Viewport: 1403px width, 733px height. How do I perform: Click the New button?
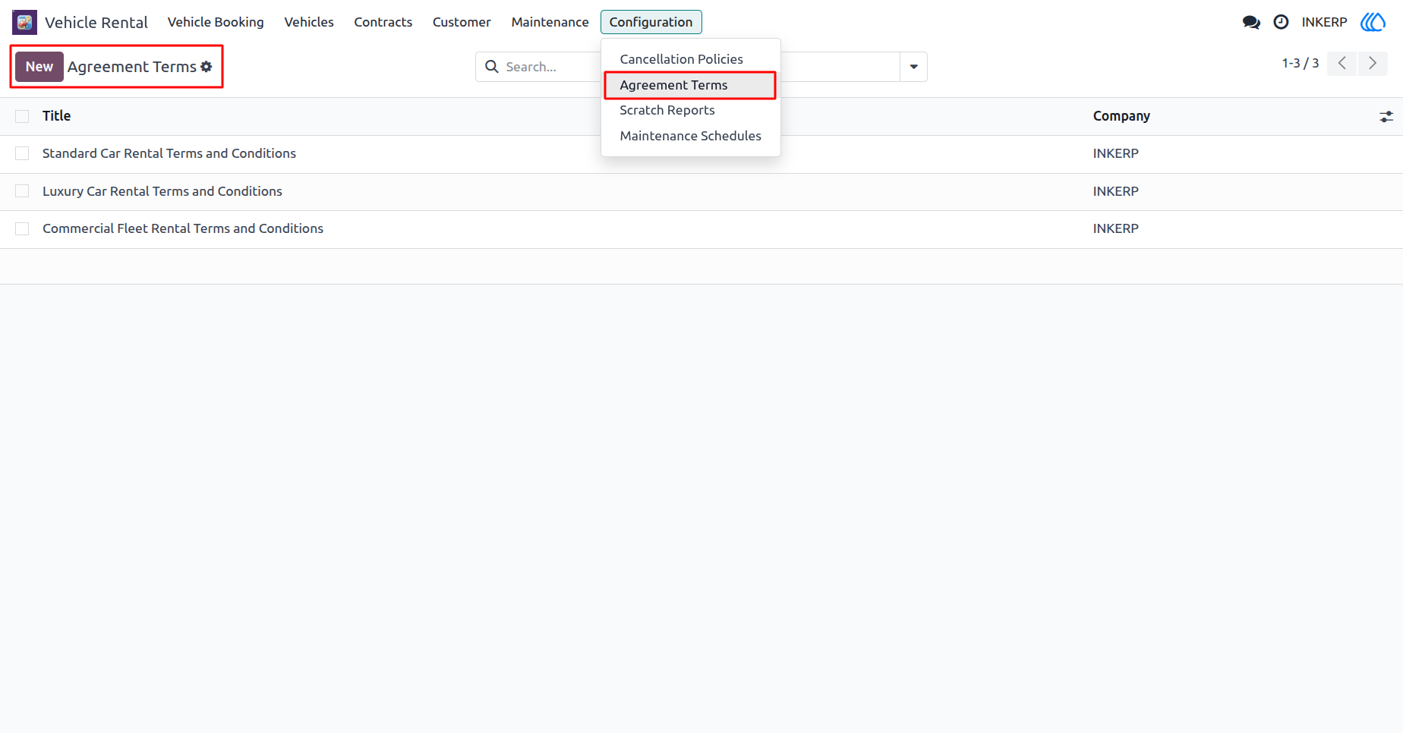(39, 67)
